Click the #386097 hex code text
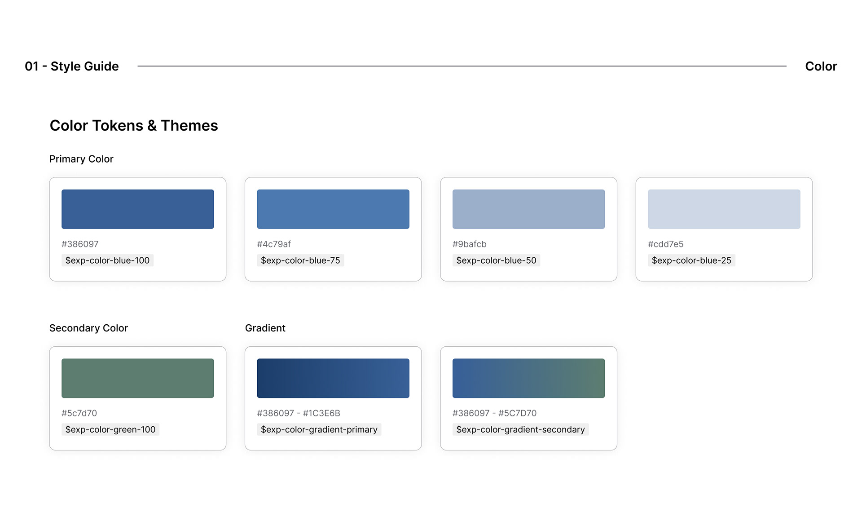 pos(80,244)
